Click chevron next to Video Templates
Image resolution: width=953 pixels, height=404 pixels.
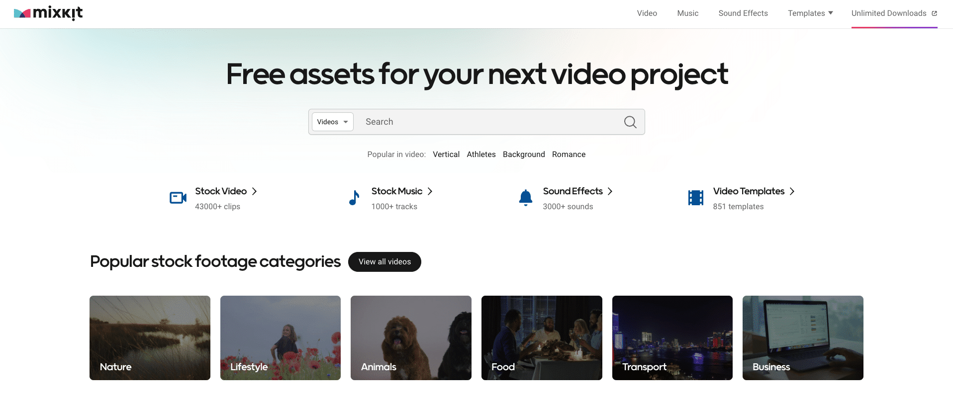(792, 191)
